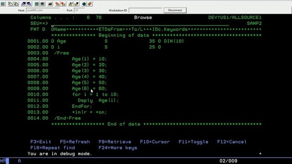The height and width of the screenshot is (164, 292).
Task: Click the teal globe support icon
Action: click(84, 4)
